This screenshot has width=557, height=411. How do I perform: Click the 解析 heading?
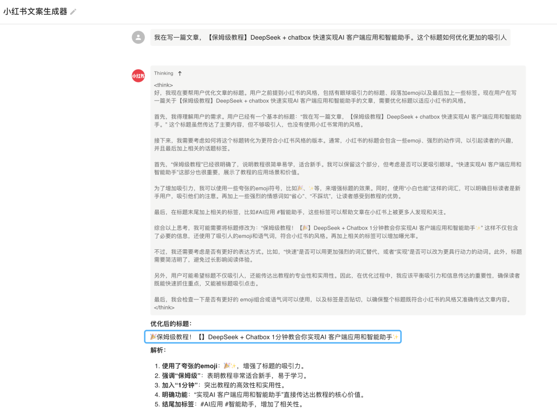point(158,350)
